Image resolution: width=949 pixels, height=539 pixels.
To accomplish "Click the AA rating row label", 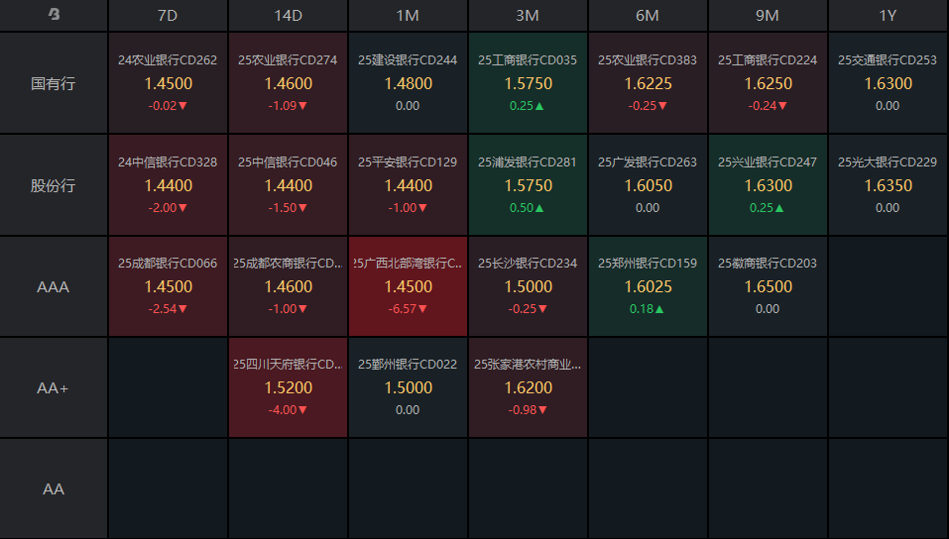I will (54, 489).
